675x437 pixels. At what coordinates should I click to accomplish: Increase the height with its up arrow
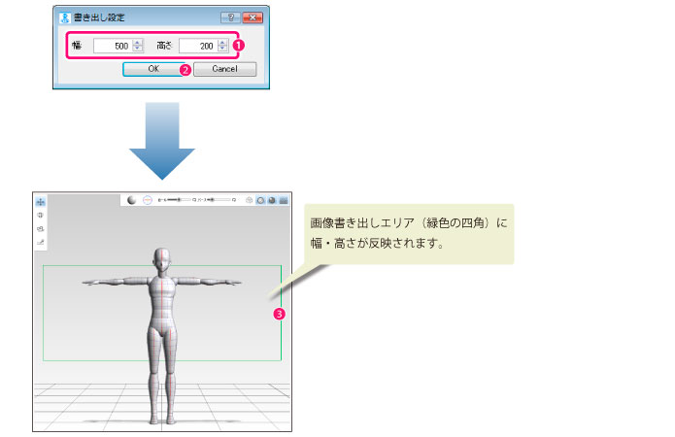click(222, 43)
